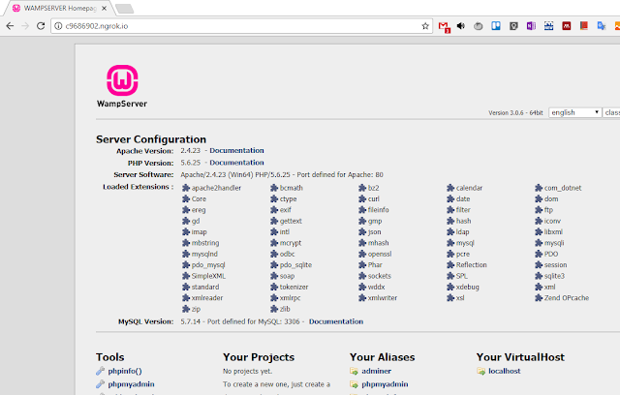Image resolution: width=620 pixels, height=395 pixels.
Task: Open the MySQL Version Documentation link
Action: point(336,321)
